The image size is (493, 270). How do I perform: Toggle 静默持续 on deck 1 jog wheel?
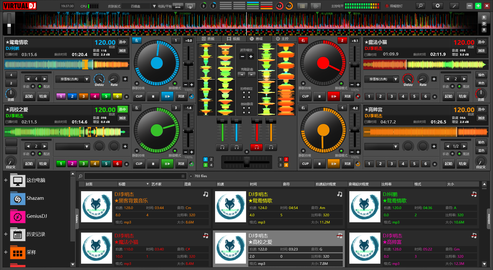[137, 84]
